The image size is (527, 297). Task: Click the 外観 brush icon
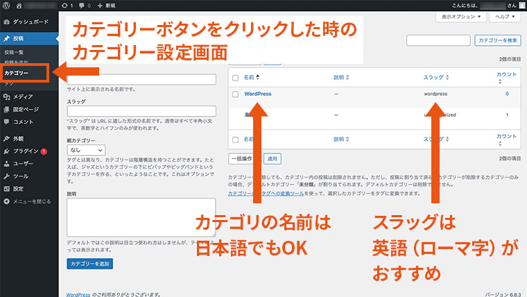(x=6, y=139)
